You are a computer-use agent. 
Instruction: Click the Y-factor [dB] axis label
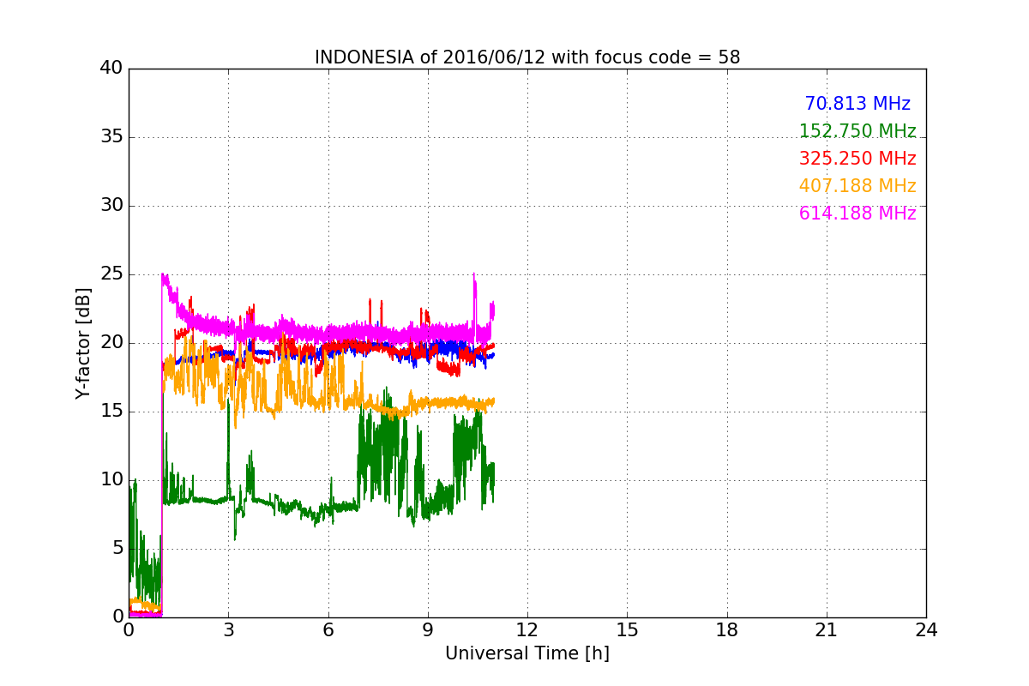pos(83,343)
